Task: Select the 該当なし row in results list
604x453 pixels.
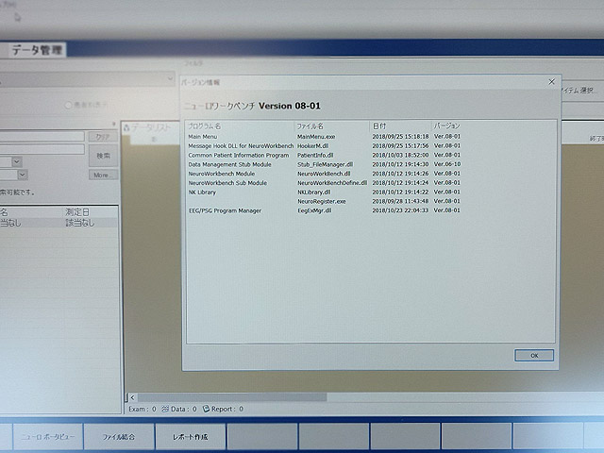Action: pos(59,223)
